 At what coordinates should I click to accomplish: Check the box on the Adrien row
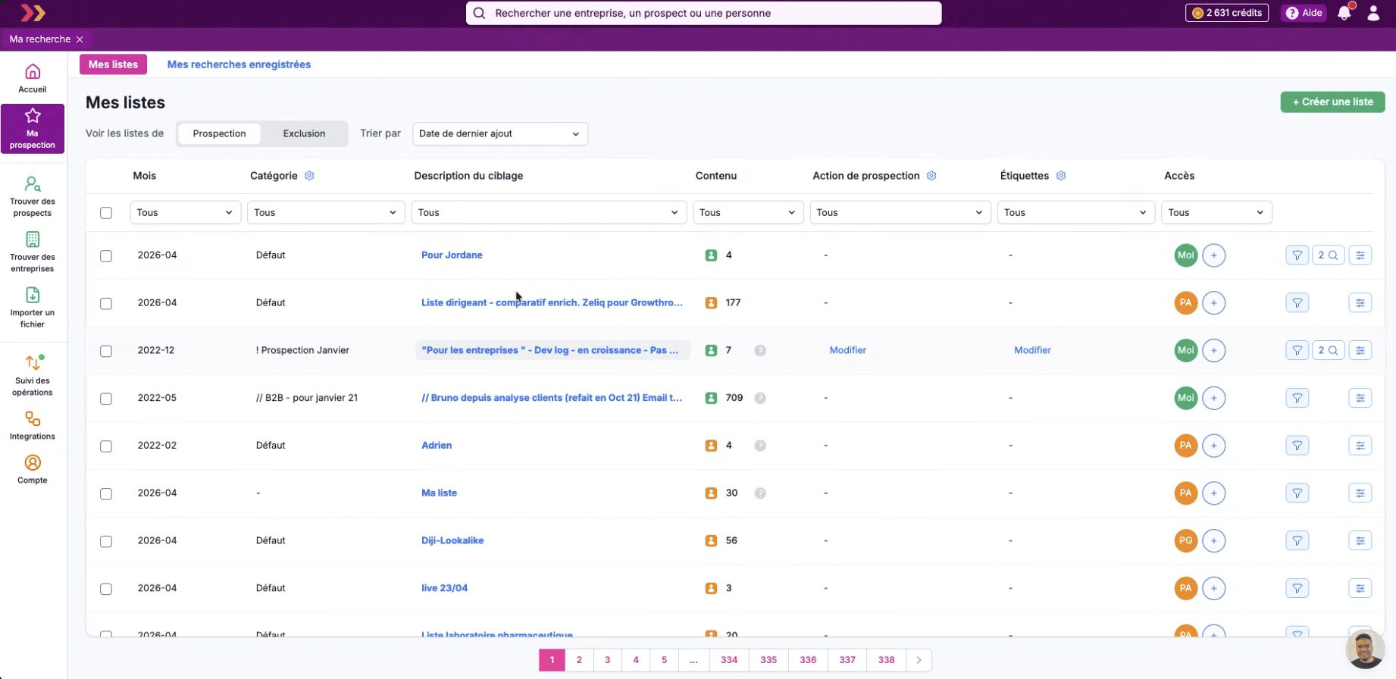click(x=106, y=446)
